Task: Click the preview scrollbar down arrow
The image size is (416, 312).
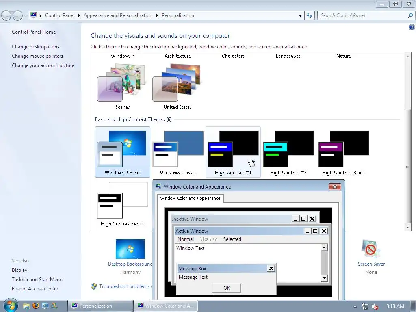Action: click(x=324, y=278)
